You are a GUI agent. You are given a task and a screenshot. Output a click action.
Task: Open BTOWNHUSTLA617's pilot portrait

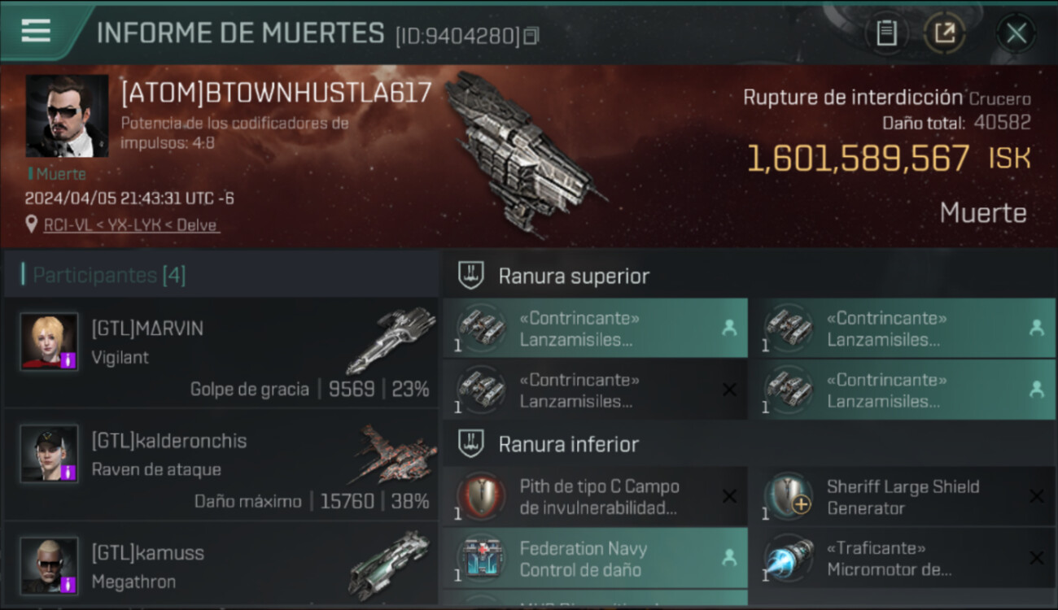pos(67,116)
